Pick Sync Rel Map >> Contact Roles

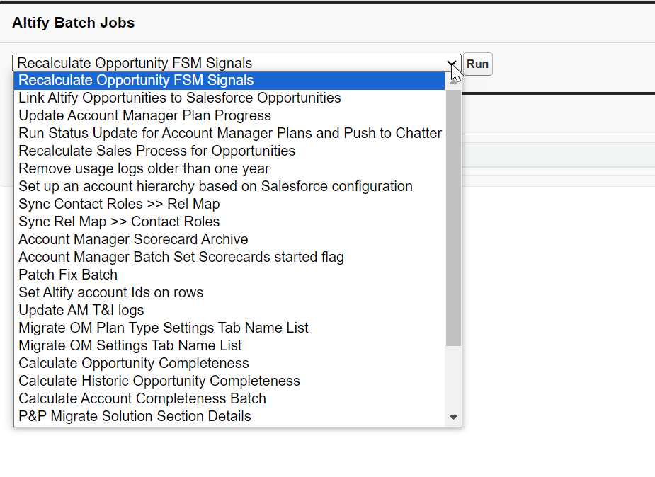[229, 222]
